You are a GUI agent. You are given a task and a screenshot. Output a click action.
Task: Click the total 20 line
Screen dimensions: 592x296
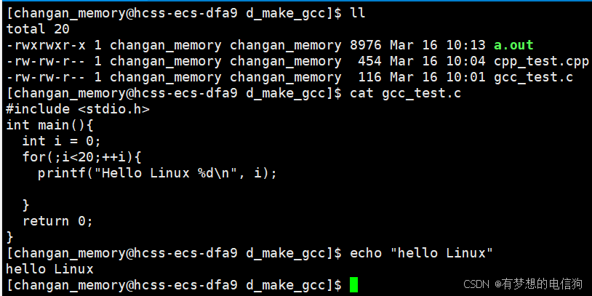(x=38, y=29)
